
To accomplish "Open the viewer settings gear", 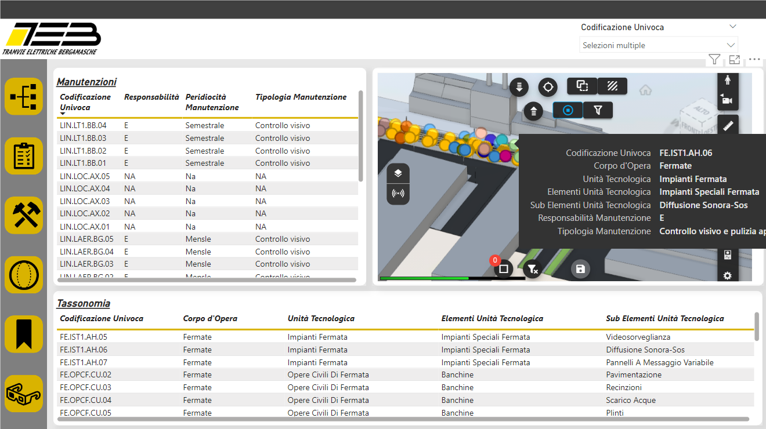I will [728, 275].
